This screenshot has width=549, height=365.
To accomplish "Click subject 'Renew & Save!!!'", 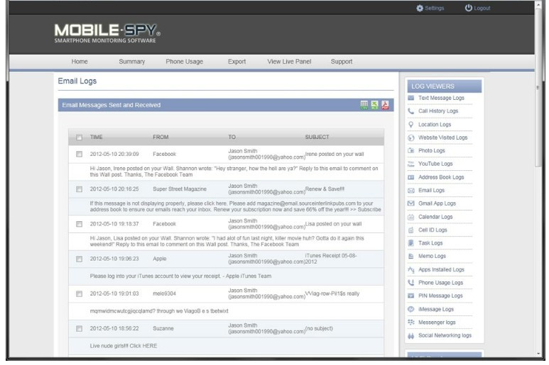I will (x=325, y=189).
